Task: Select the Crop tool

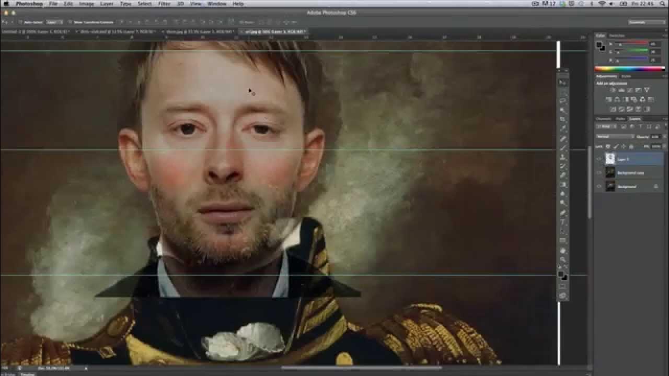Action: pos(563,119)
